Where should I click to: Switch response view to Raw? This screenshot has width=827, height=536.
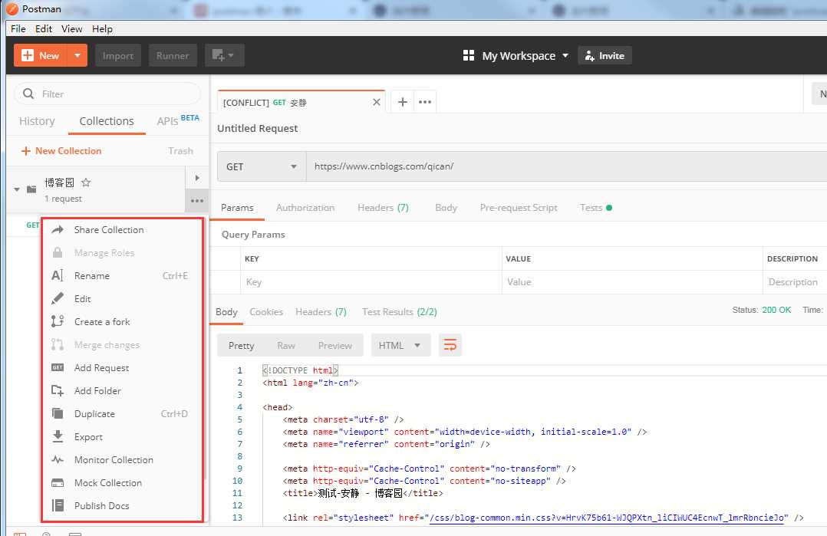(x=286, y=345)
